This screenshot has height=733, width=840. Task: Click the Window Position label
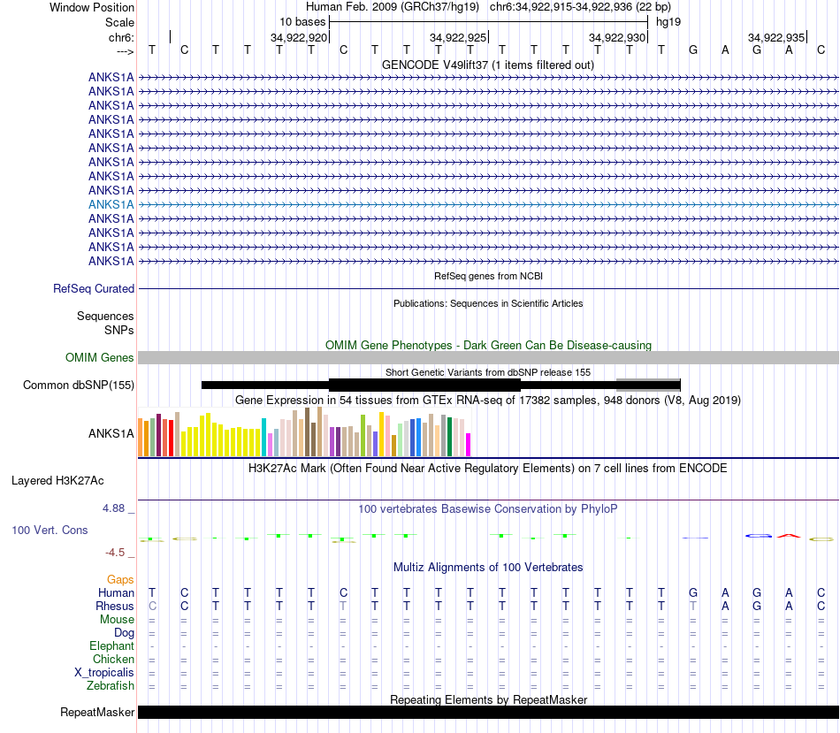tap(92, 7)
